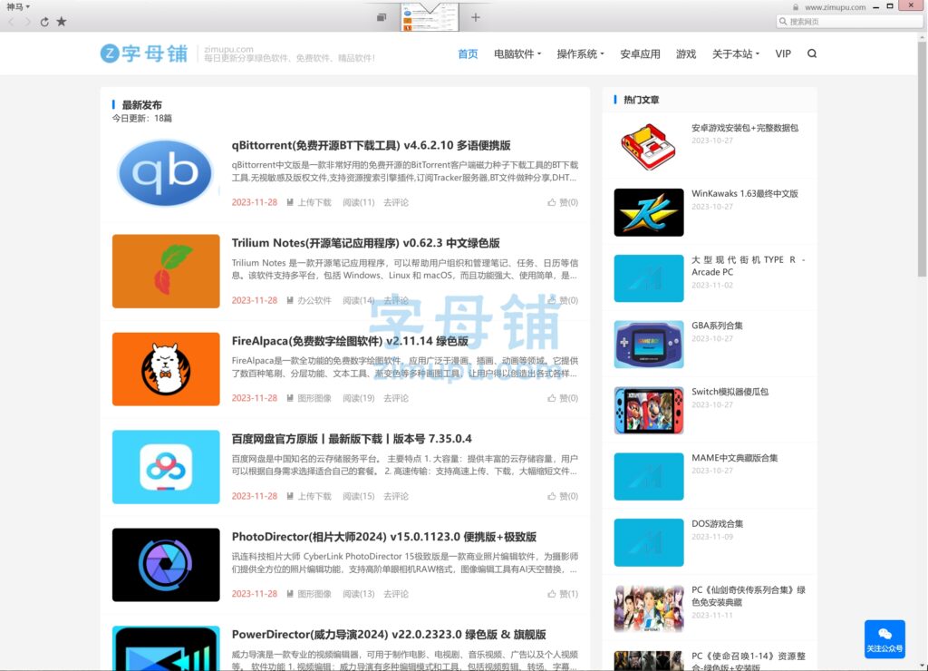Click the Trilium Notes leaf thumbnail
Screen dimensions: 928x671
point(166,271)
